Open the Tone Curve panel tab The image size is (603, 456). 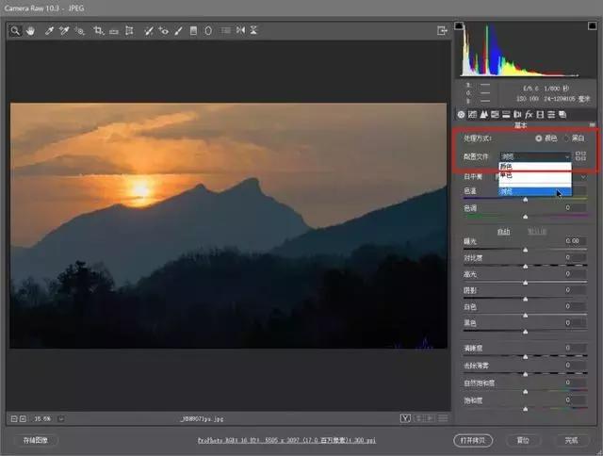pyautogui.click(x=473, y=115)
